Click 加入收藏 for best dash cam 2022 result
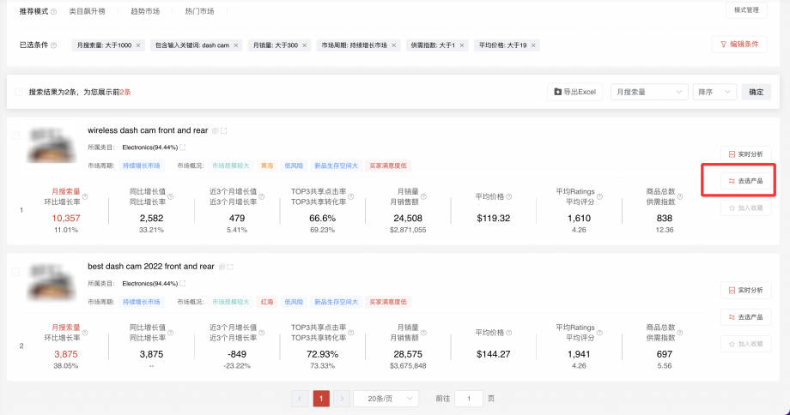The width and height of the screenshot is (790, 415). (x=745, y=344)
